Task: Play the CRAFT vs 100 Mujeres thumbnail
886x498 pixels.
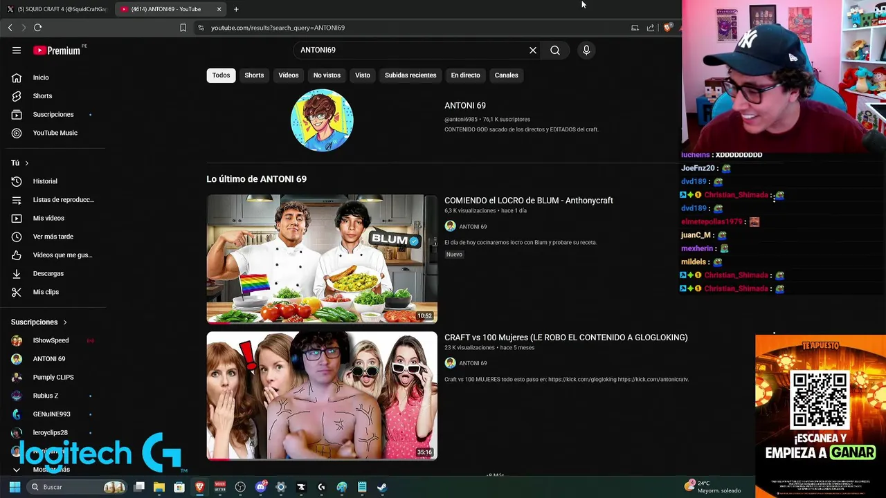Action: pyautogui.click(x=322, y=396)
